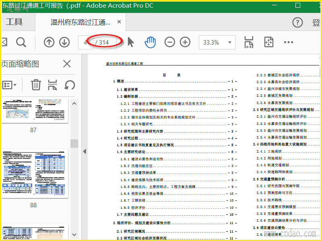Open the help question mark icon

pyautogui.click(x=297, y=22)
